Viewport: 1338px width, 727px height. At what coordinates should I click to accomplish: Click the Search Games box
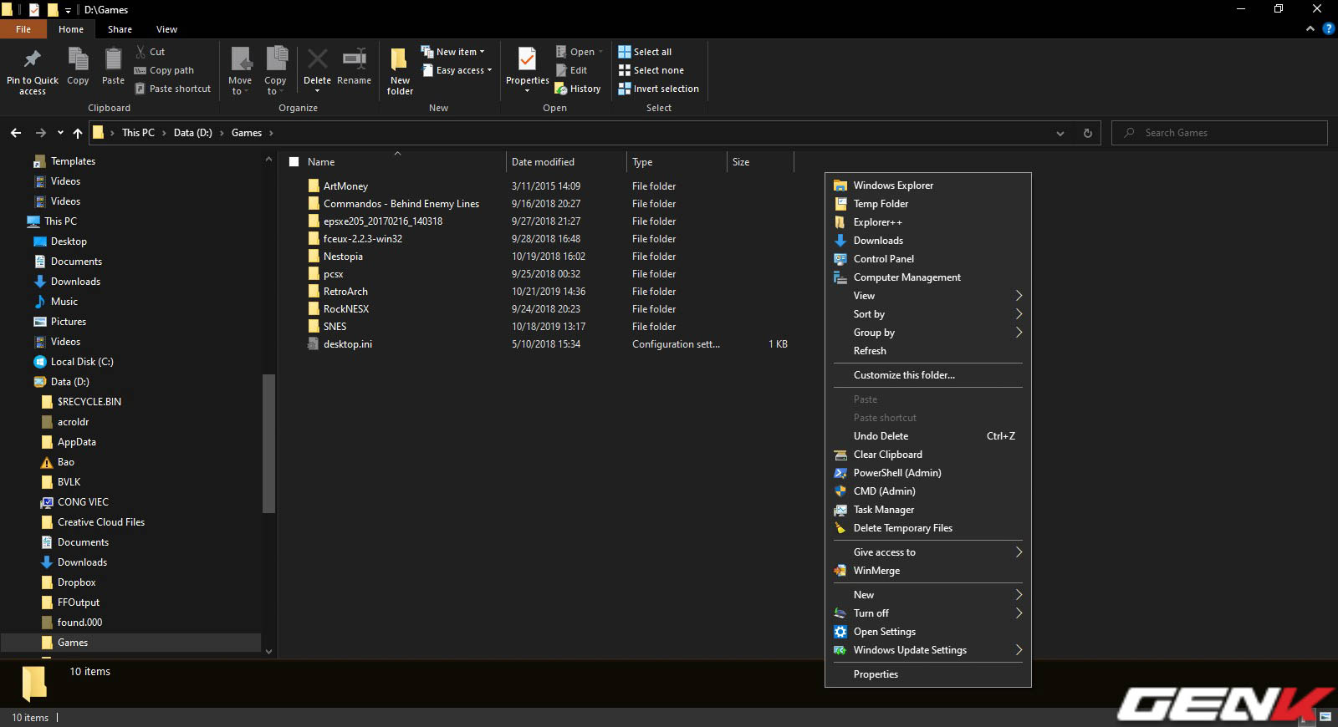tap(1219, 133)
